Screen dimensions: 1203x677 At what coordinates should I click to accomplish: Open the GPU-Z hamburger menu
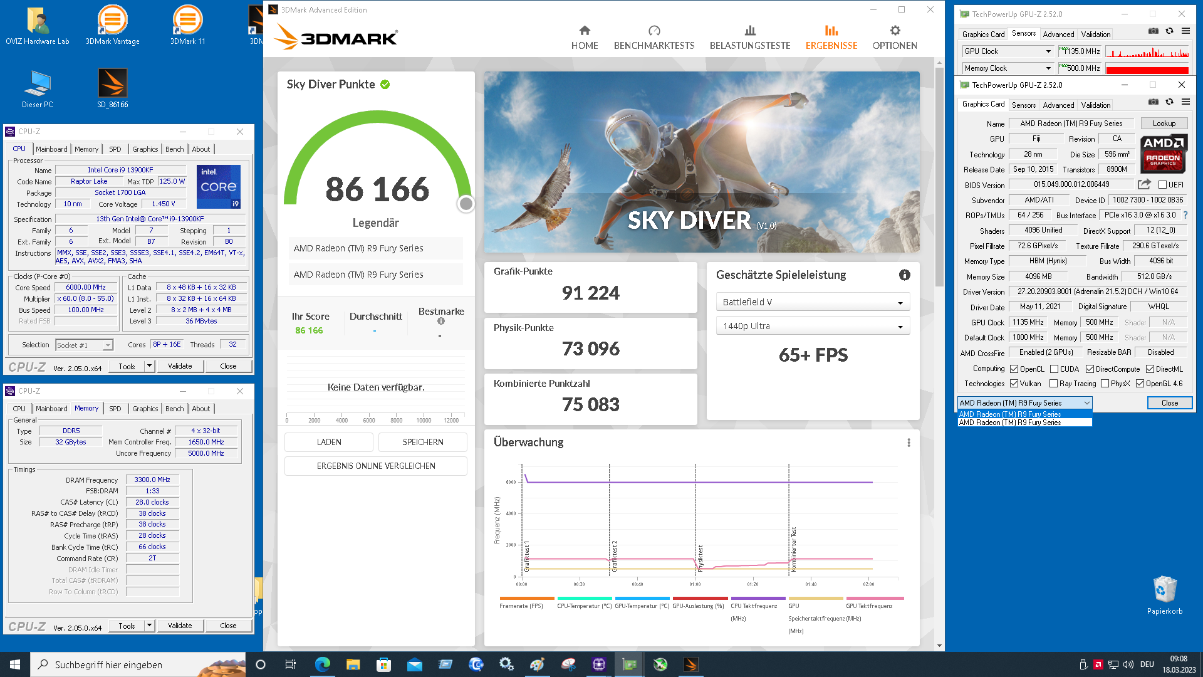pos(1185,102)
